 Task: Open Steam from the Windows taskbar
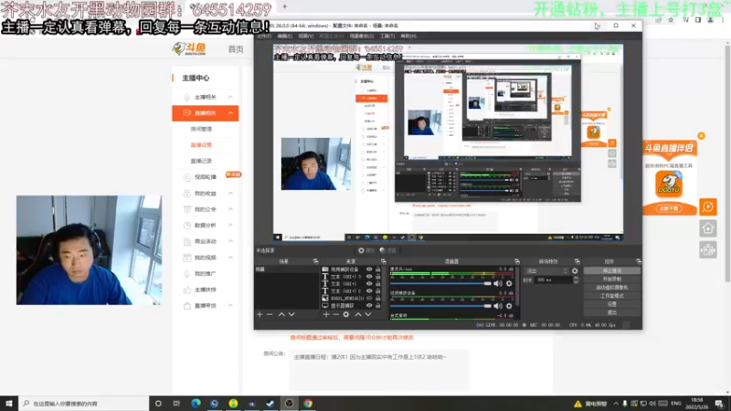[x=270, y=404]
